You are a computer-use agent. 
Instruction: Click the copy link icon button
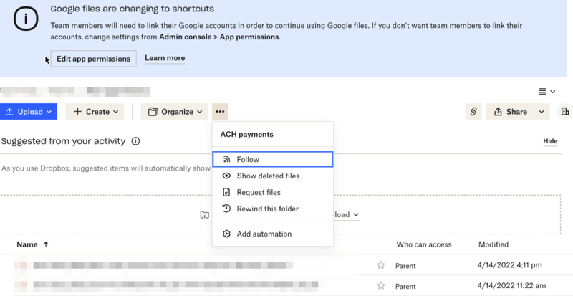[x=473, y=112]
